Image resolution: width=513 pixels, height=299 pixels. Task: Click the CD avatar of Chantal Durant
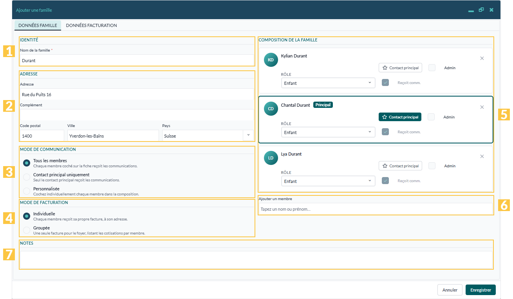(x=271, y=109)
